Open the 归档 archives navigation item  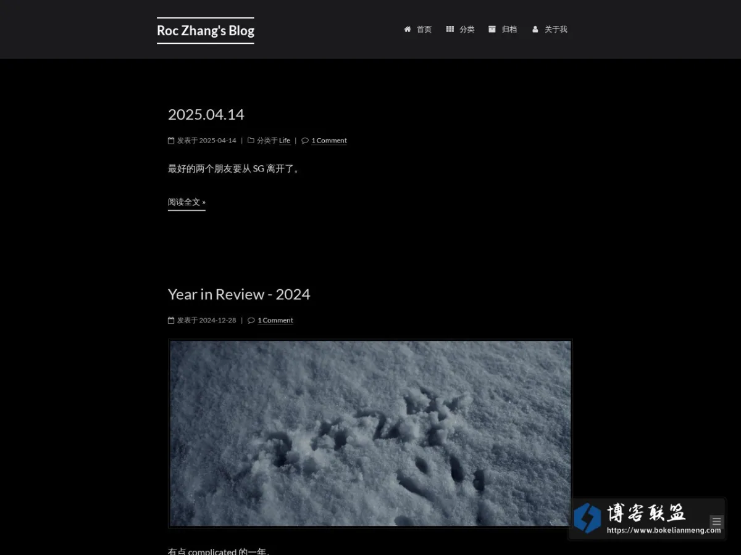click(503, 29)
